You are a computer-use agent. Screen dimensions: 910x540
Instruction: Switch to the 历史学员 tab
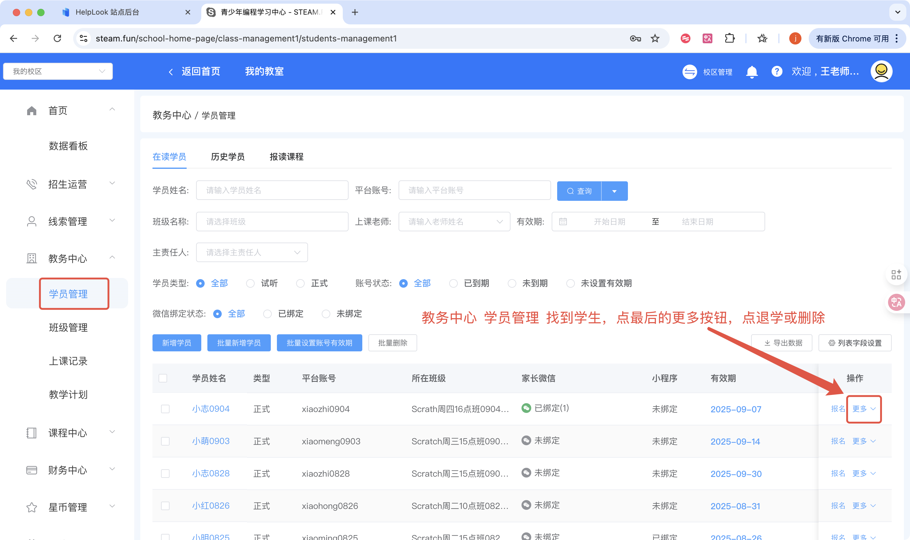tap(227, 157)
